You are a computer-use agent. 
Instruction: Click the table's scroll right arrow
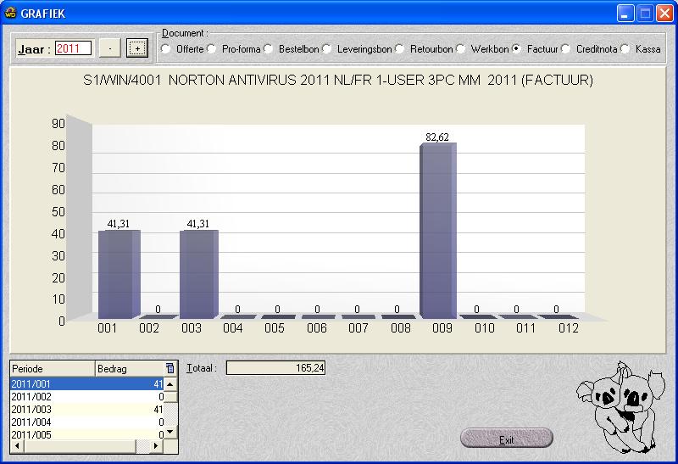click(156, 446)
